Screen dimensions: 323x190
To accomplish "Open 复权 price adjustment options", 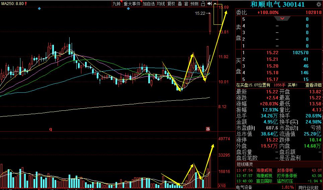I will 171,4.
